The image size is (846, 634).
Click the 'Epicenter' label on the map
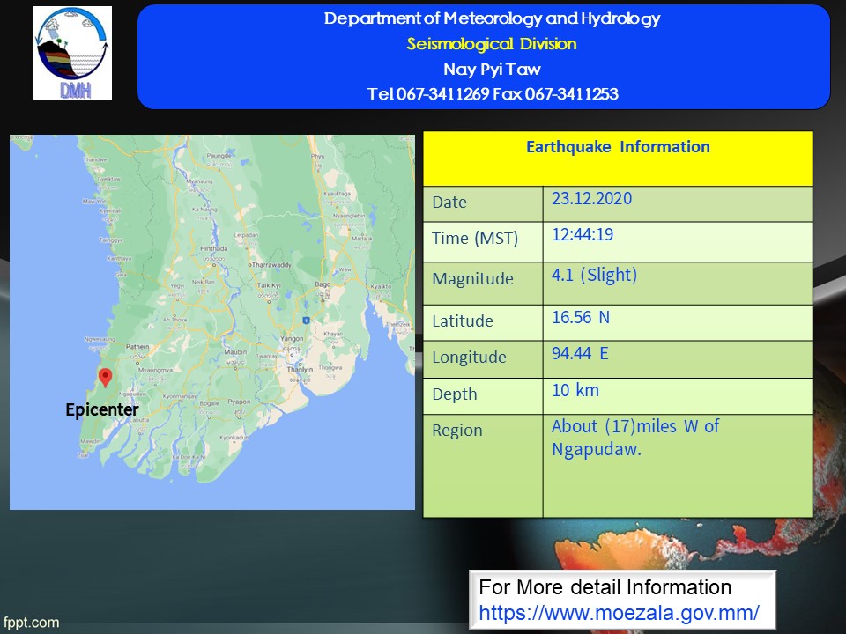click(102, 409)
